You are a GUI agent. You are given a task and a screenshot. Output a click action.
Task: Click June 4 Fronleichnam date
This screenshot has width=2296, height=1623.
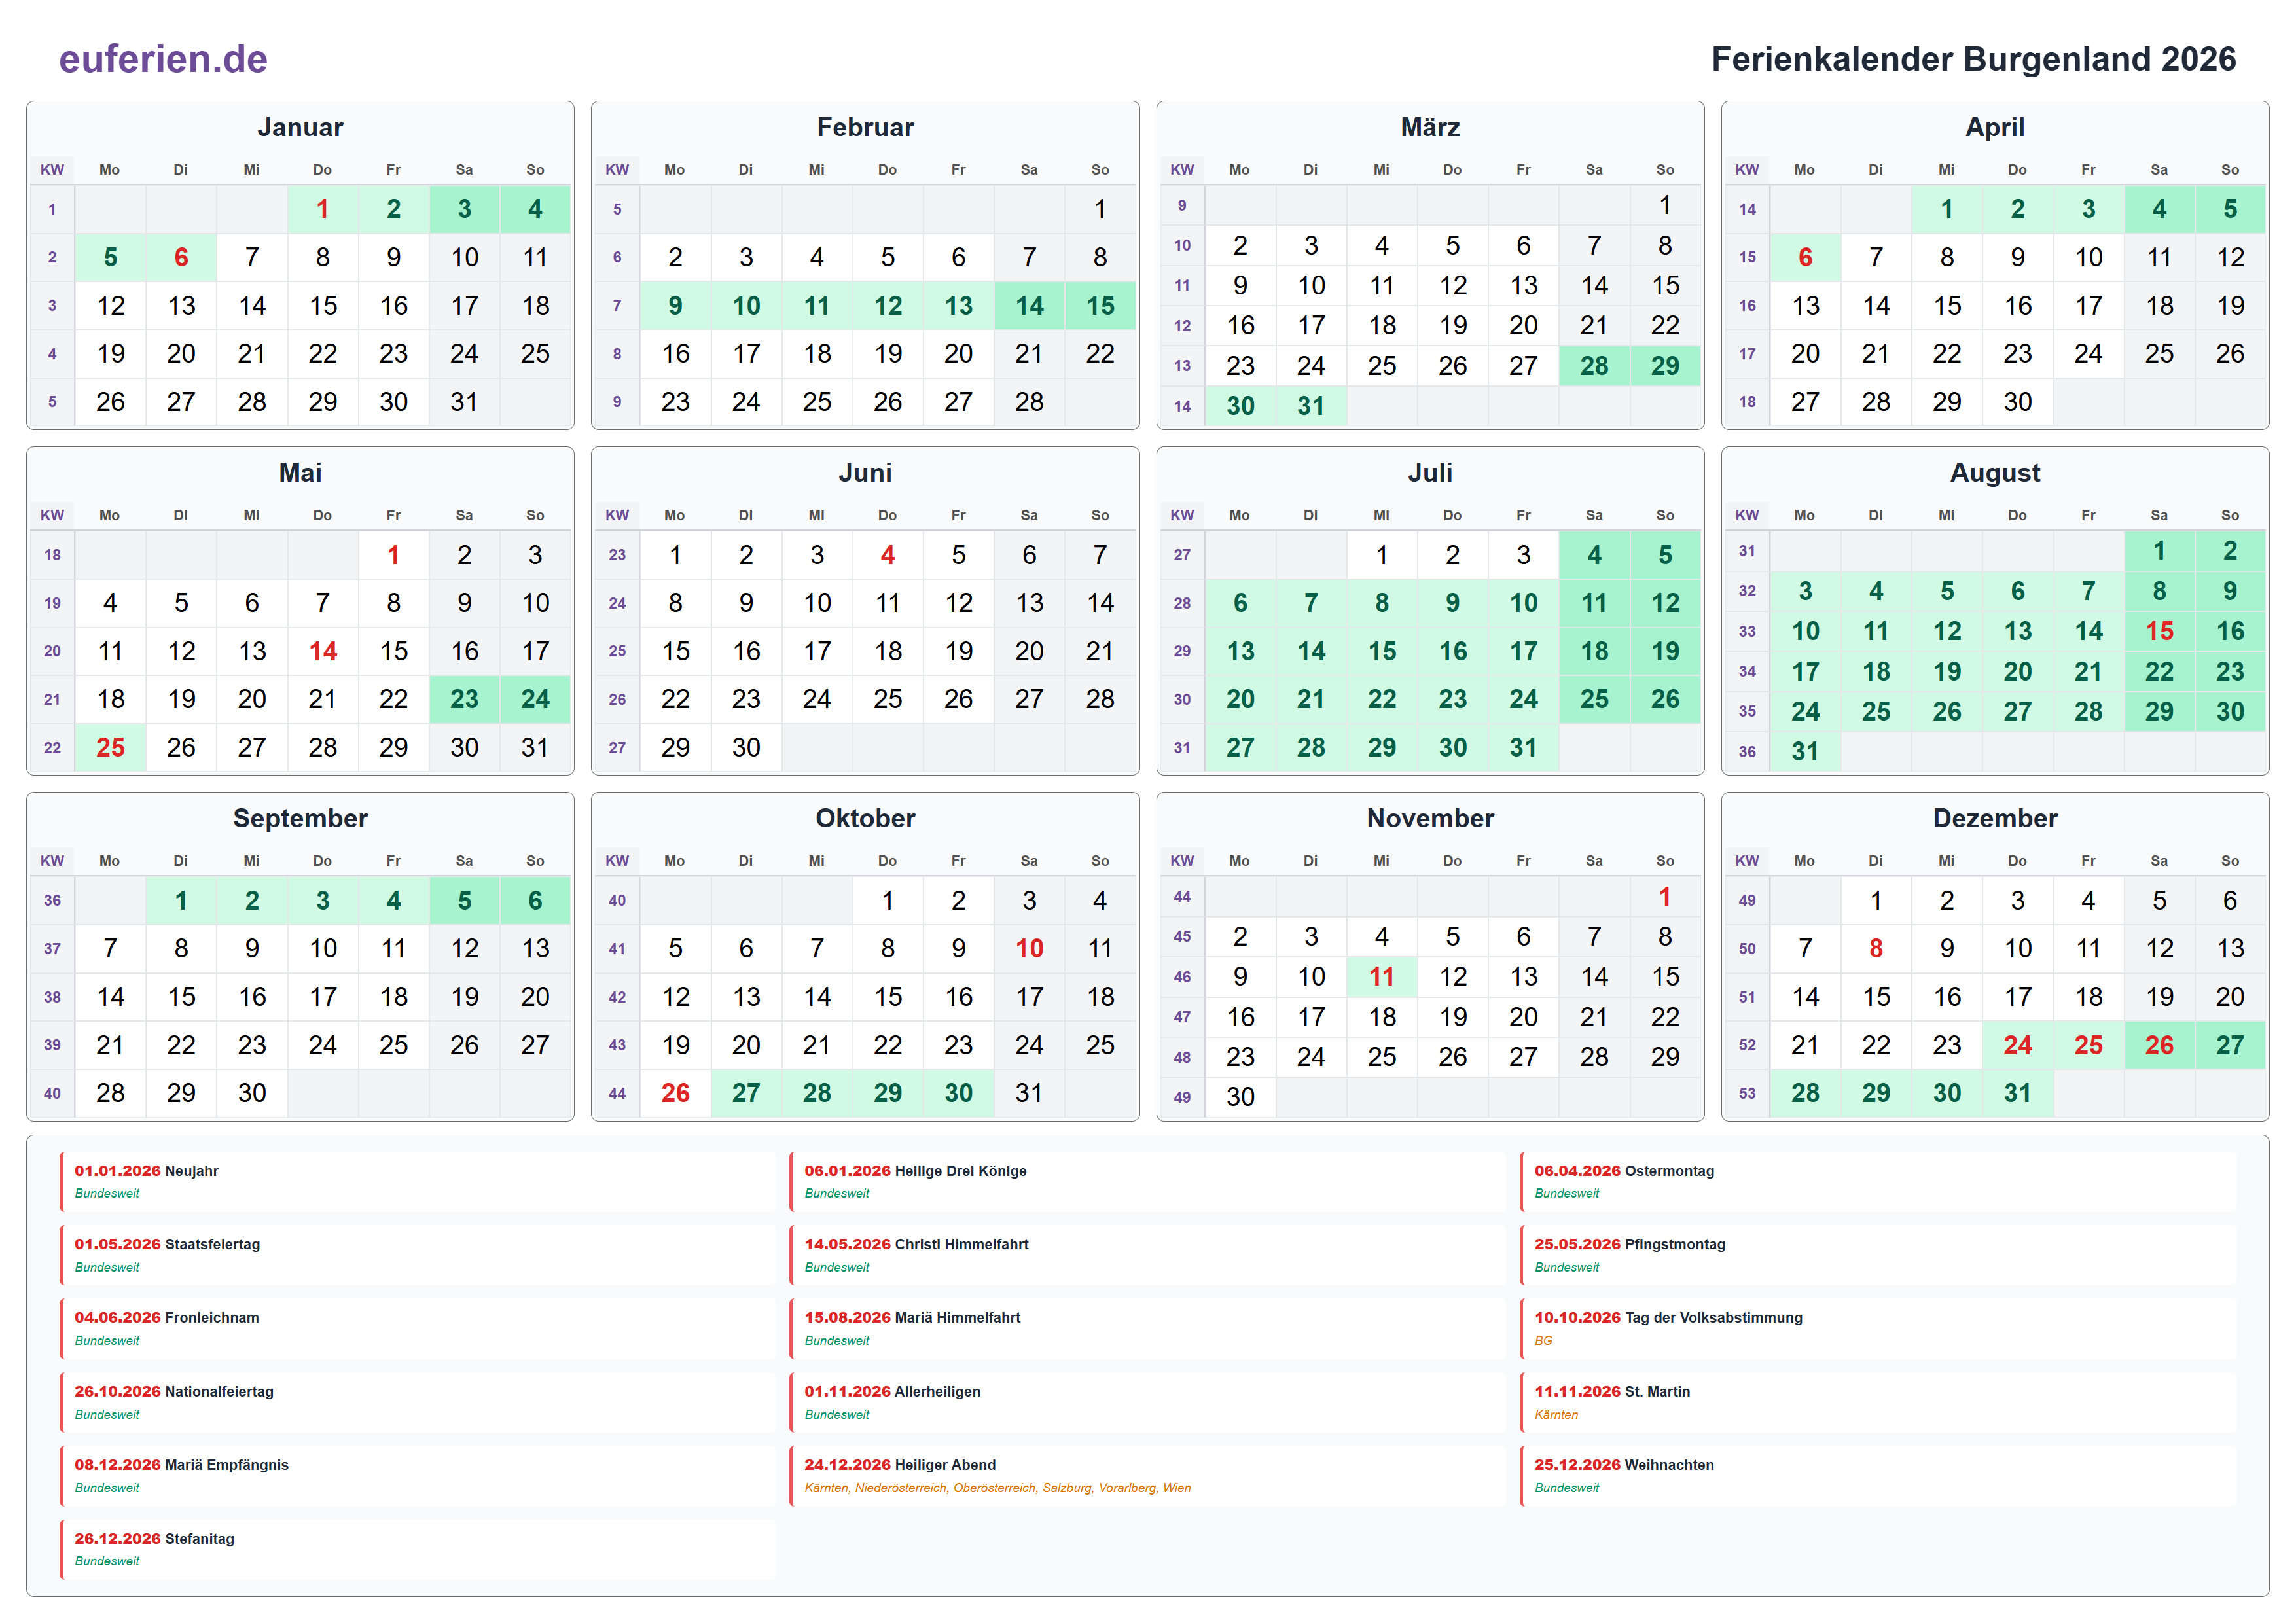click(x=887, y=555)
